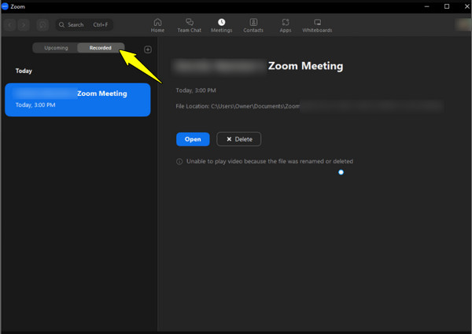Click the forward navigation arrow
This screenshot has height=334, width=472.
(23, 24)
